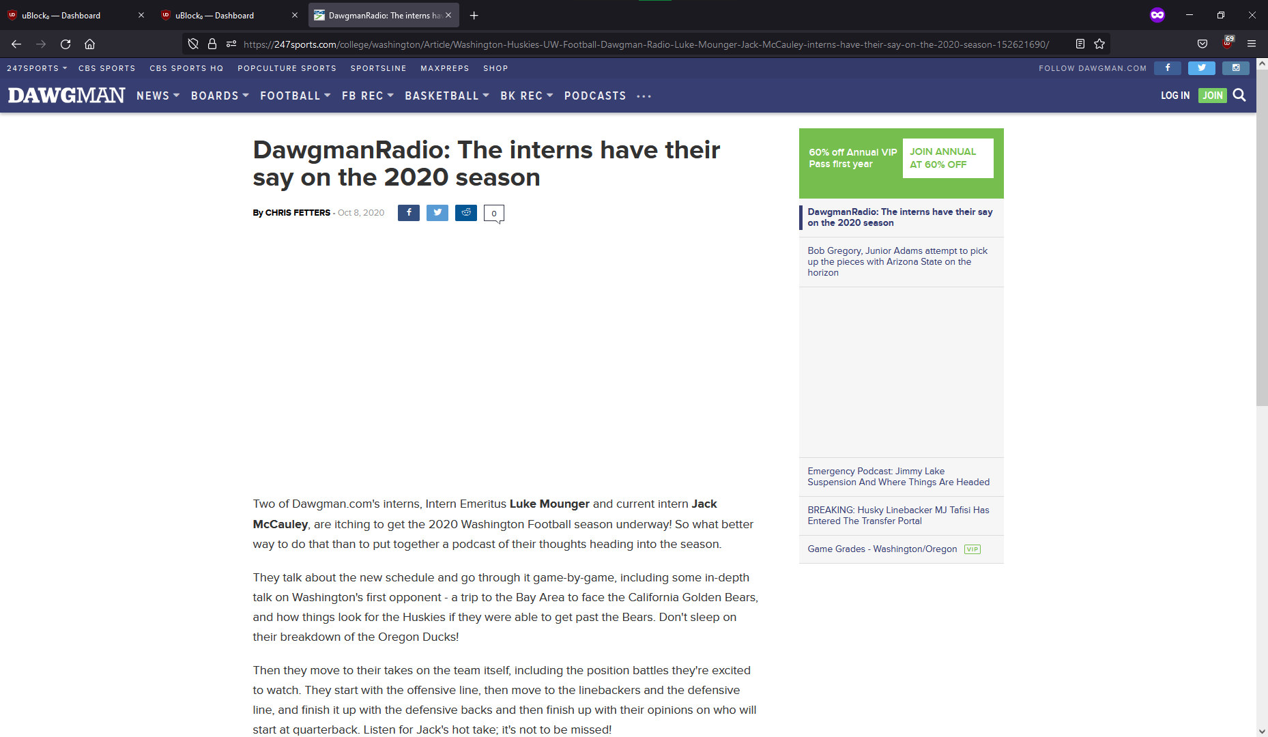1268x737 pixels.
Task: Open Dawgman's Instagram page icon
Action: click(1235, 68)
